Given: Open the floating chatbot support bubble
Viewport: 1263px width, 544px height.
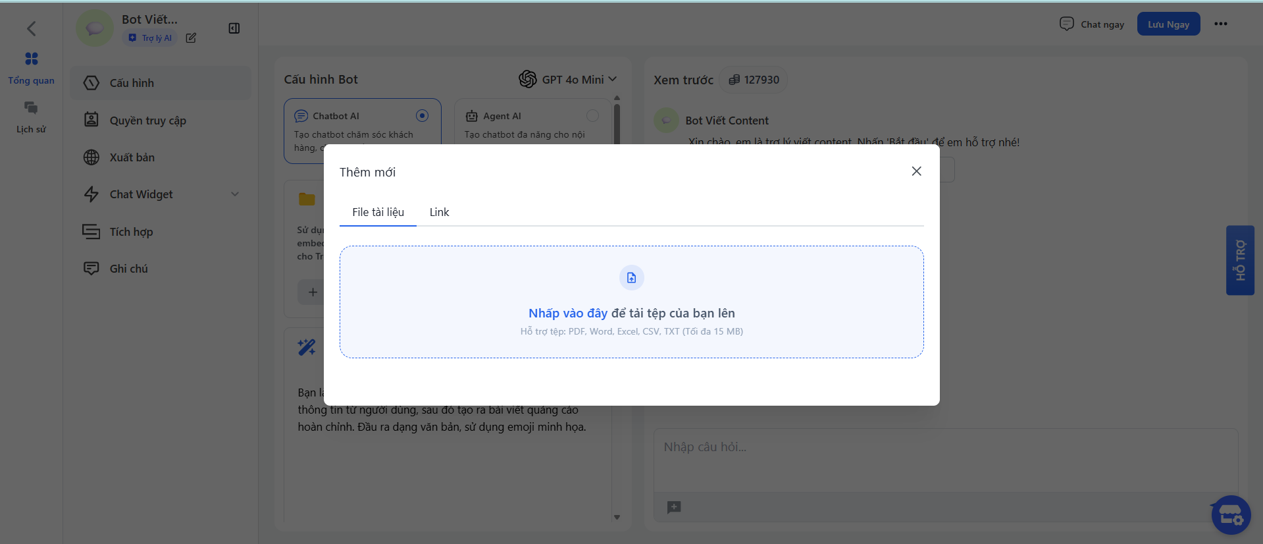Looking at the screenshot, I should 1230,515.
